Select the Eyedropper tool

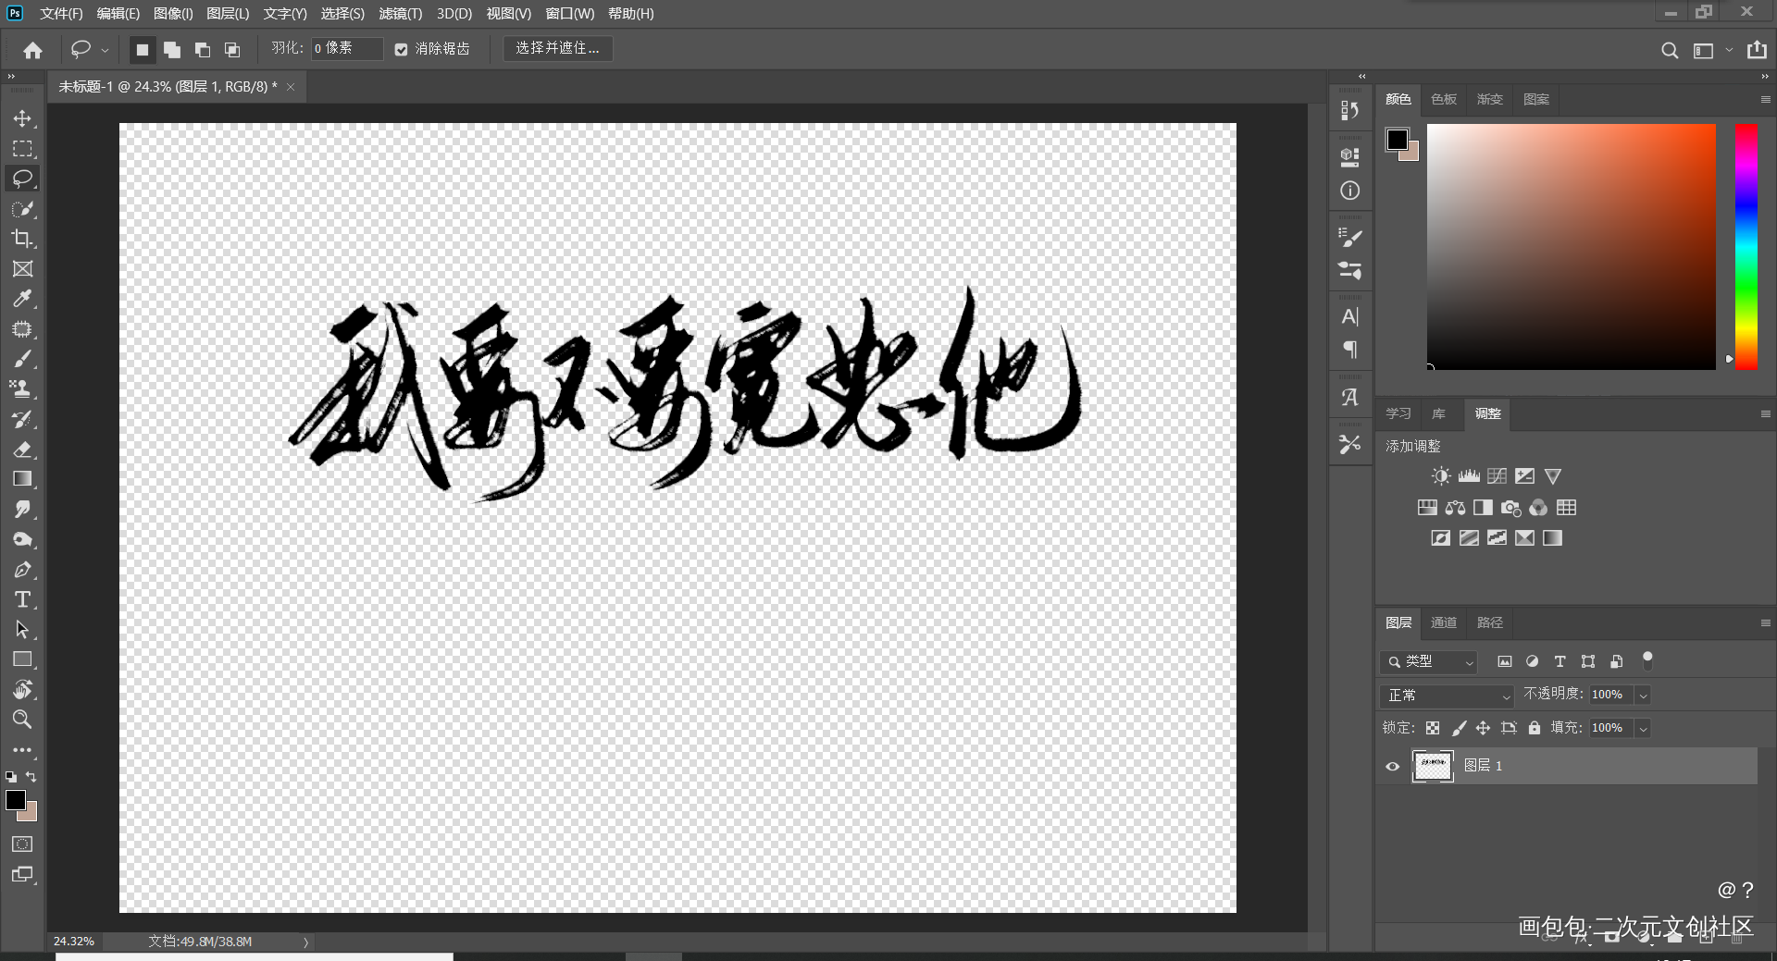22,299
